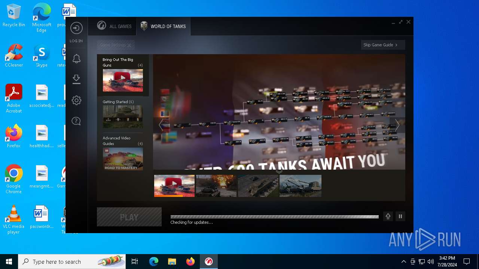Launch Firefox from the taskbar

(190, 262)
